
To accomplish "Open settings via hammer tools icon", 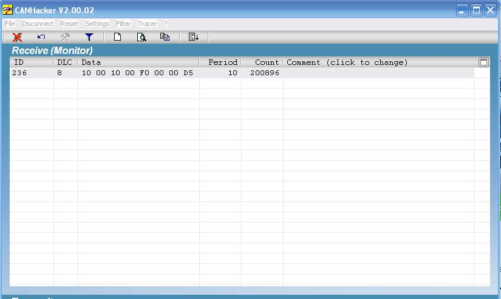I will [x=65, y=38].
